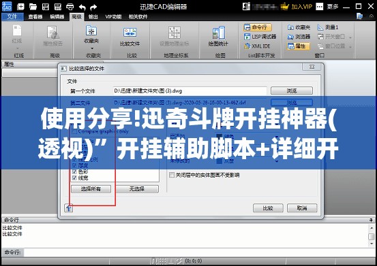Screen dimensions: 377x266
Task: Open the 文件 menu tab
Action: point(12,16)
